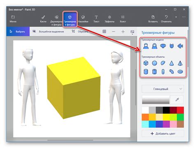
Task: Choose the dark gray color swatch
Action: pos(159,110)
